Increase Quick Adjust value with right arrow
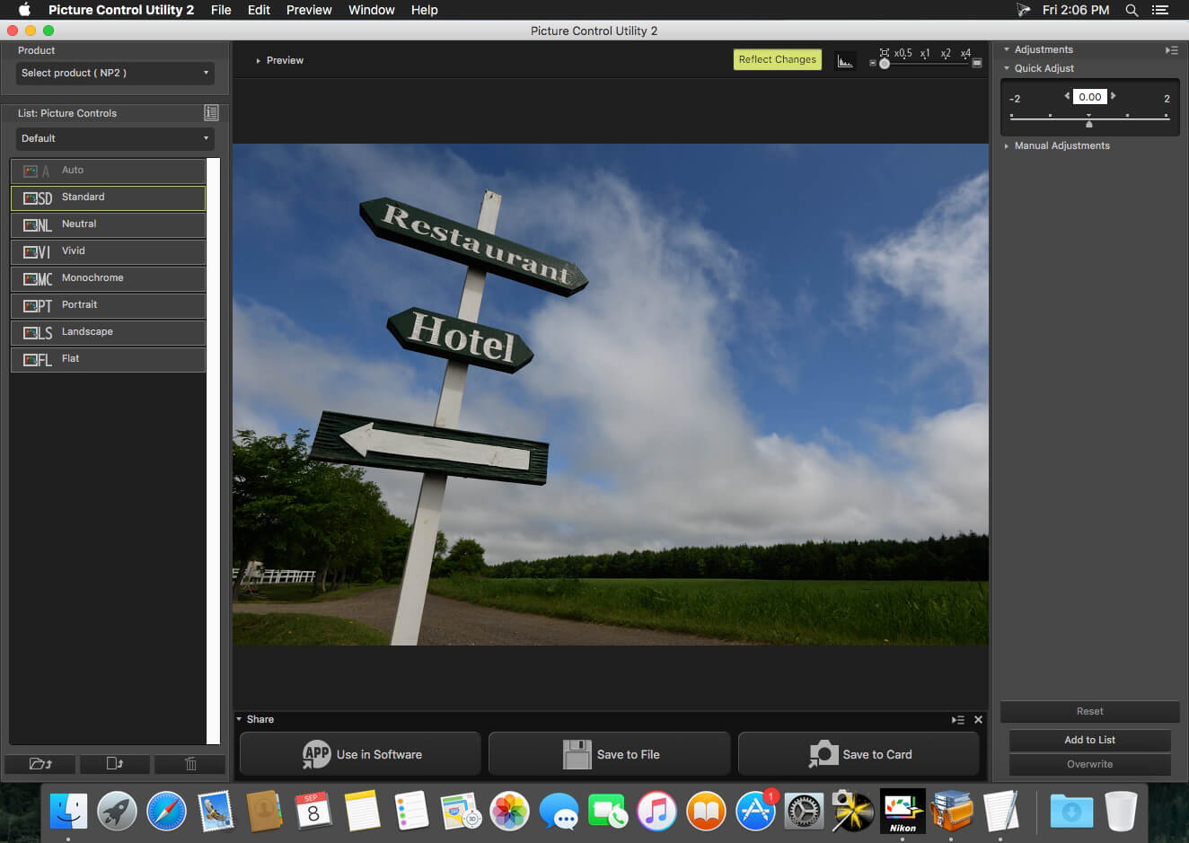Viewport: 1189px width, 843px height. [x=1114, y=96]
